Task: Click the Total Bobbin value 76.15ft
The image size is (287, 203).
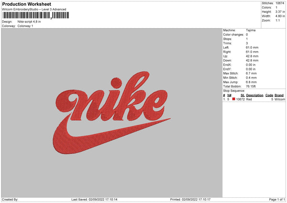Action: coord(251,86)
